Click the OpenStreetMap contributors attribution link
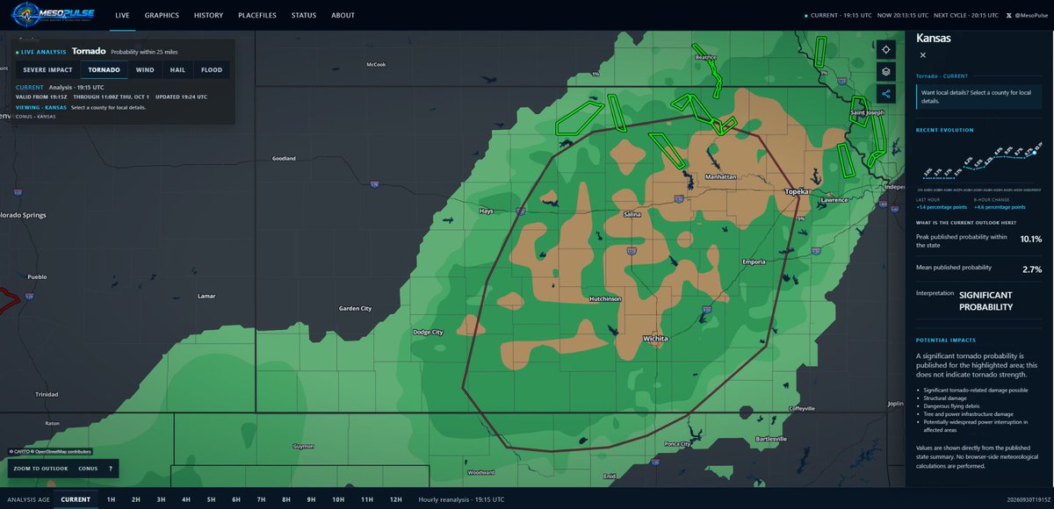Viewport: 1054px width, 509px height. coord(61,451)
